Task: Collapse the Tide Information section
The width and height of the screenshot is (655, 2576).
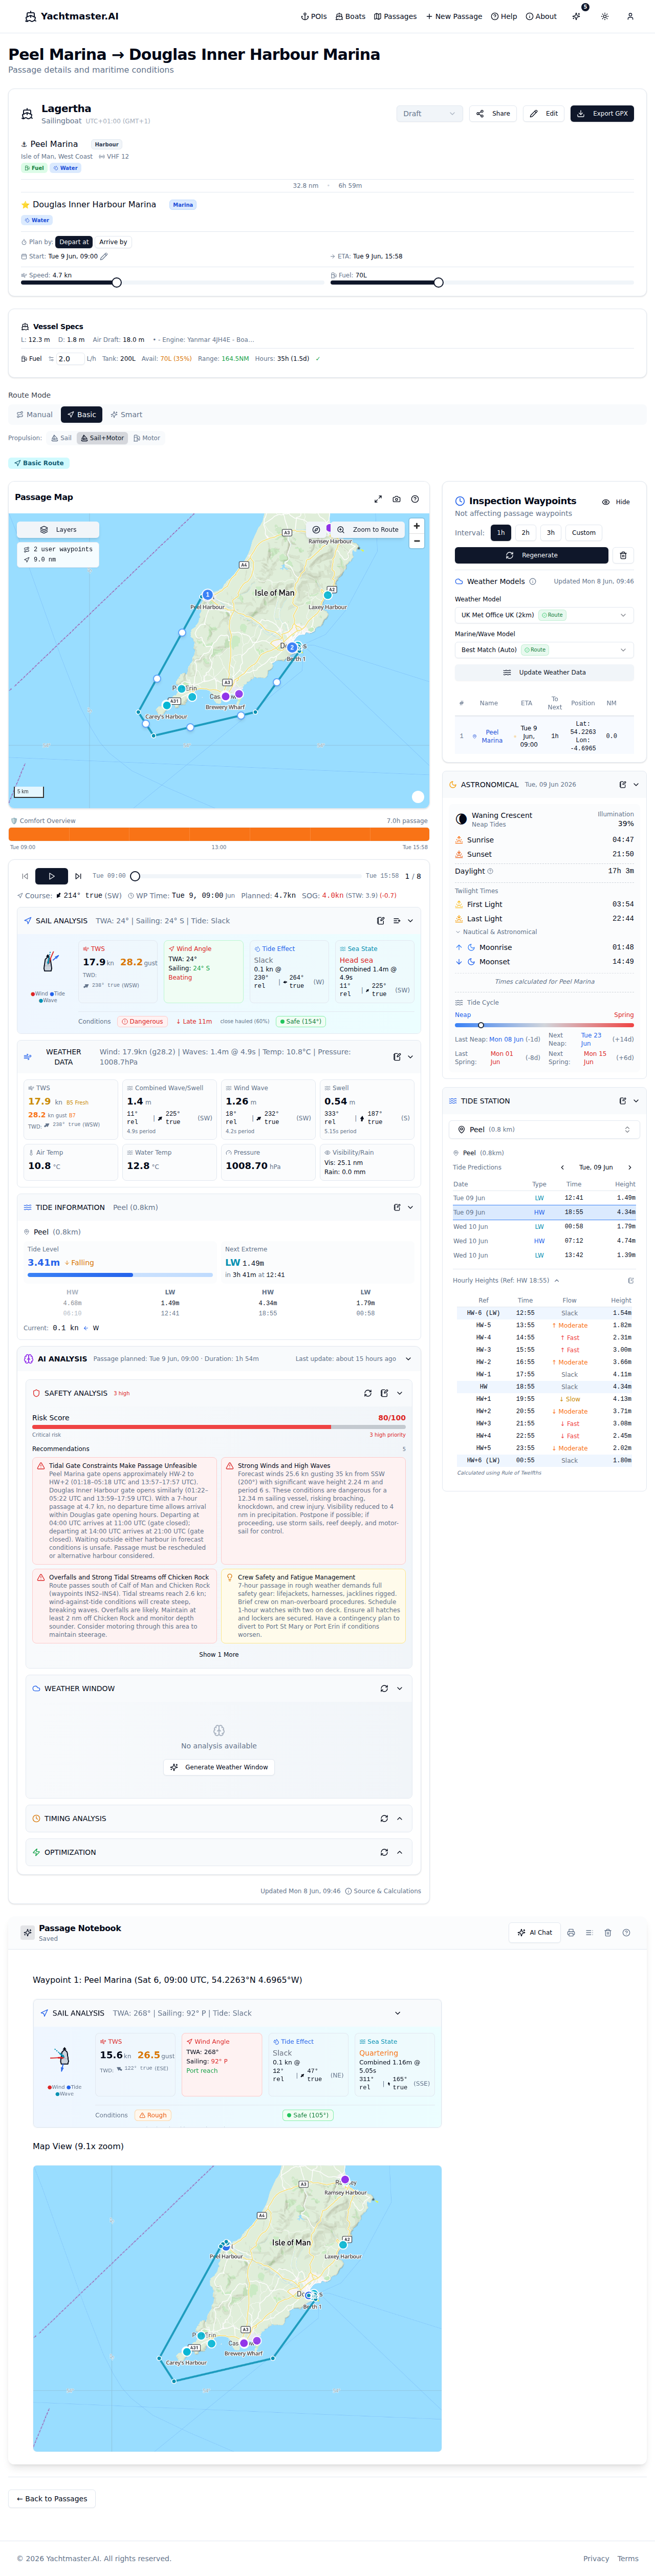Action: tap(410, 1208)
